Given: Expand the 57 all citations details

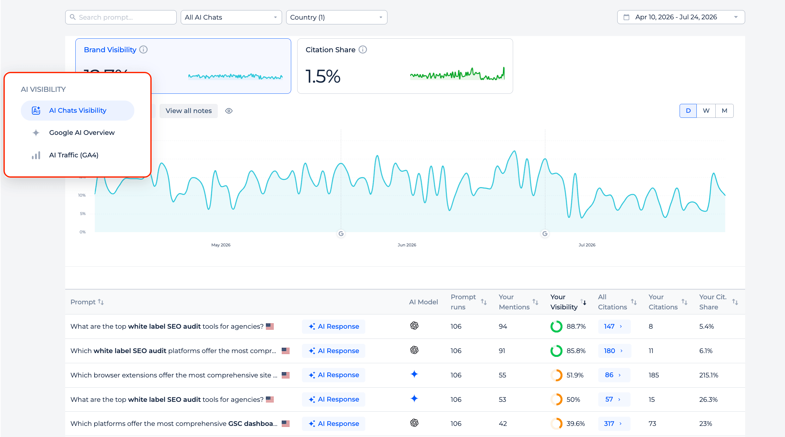Looking at the screenshot, I should (x=614, y=399).
